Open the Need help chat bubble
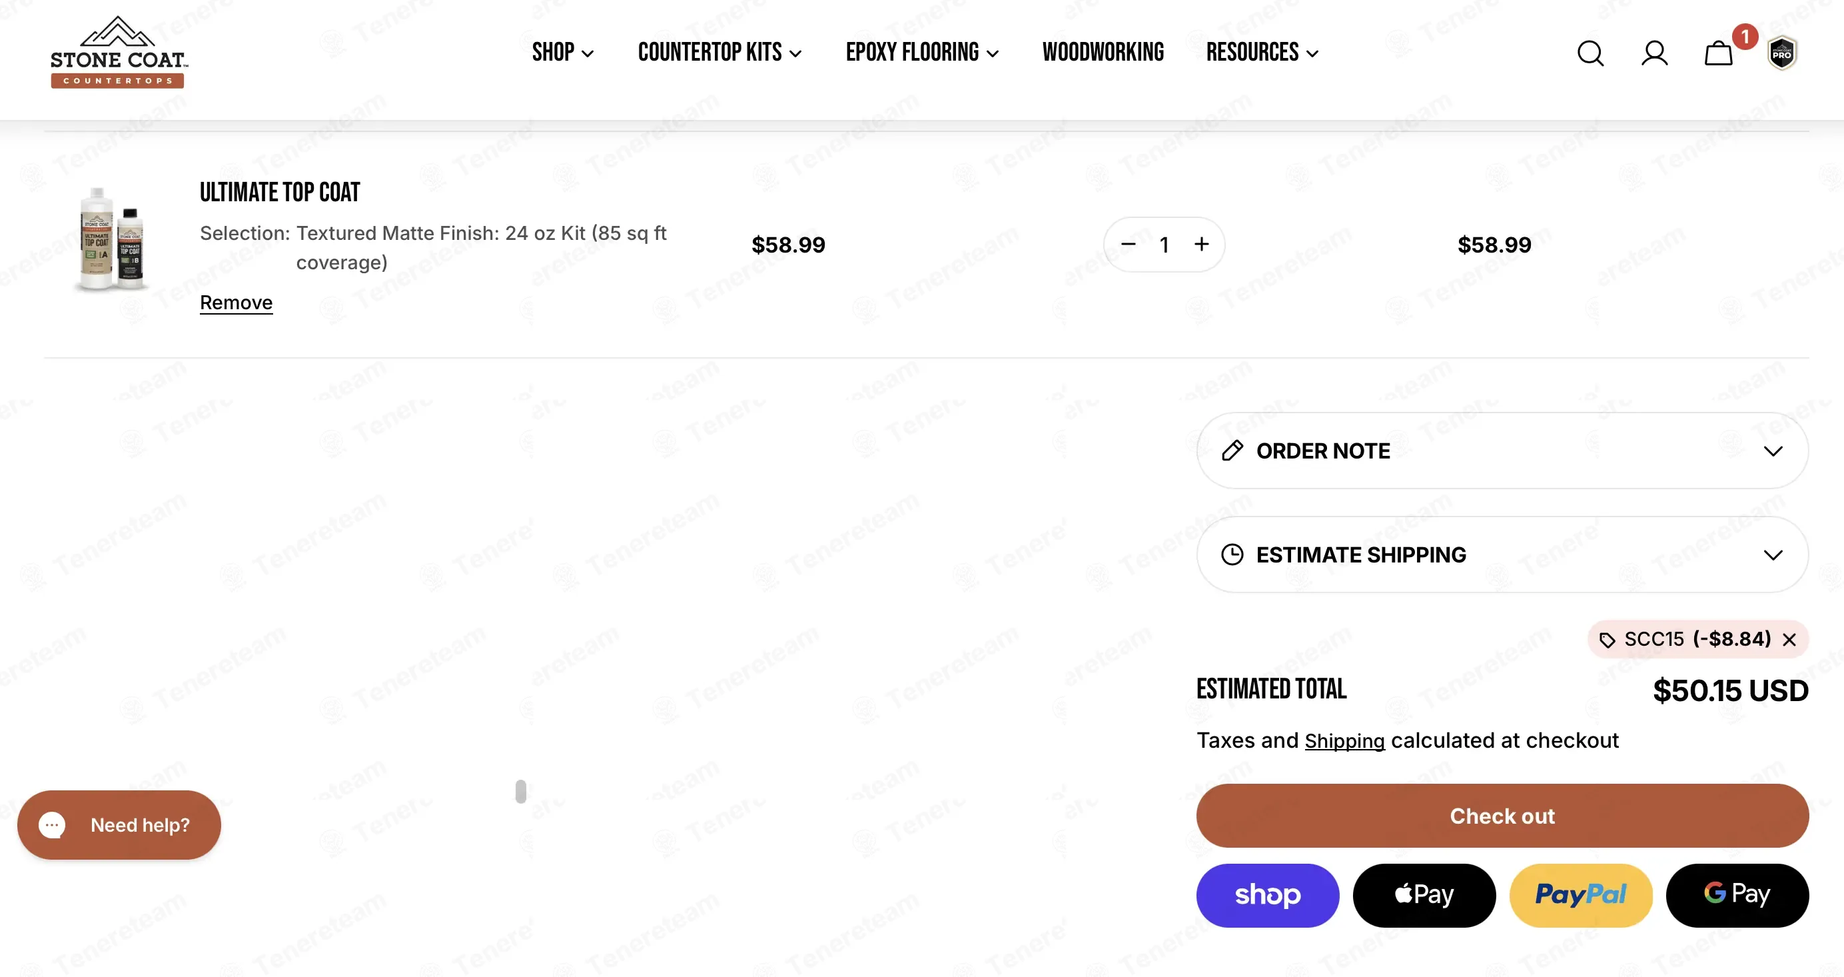The width and height of the screenshot is (1844, 977). click(x=119, y=824)
